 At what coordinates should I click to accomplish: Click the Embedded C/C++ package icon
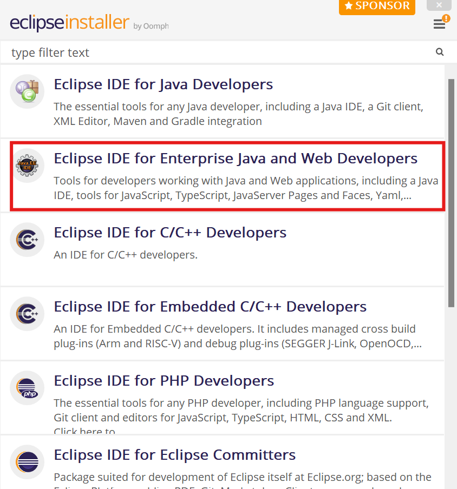(27, 314)
